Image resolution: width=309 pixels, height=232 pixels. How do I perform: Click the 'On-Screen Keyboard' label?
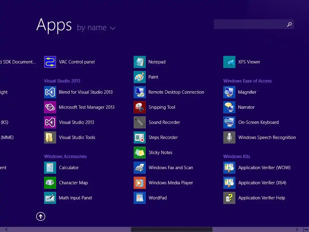(258, 122)
